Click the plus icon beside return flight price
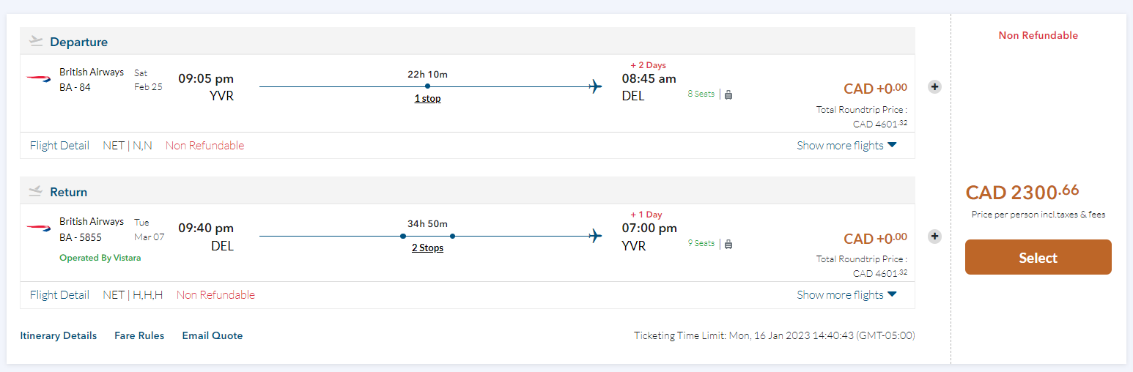 934,236
